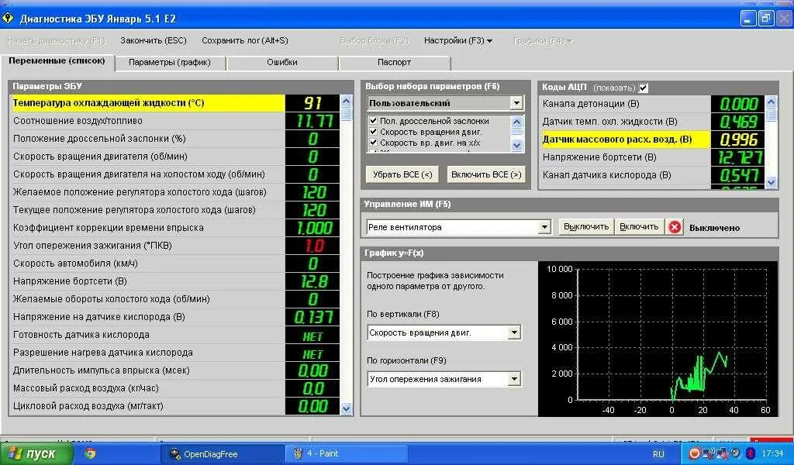This screenshot has width=794, height=465.
Task: Click Убрать ВСЕ (<) button
Action: coord(402,174)
